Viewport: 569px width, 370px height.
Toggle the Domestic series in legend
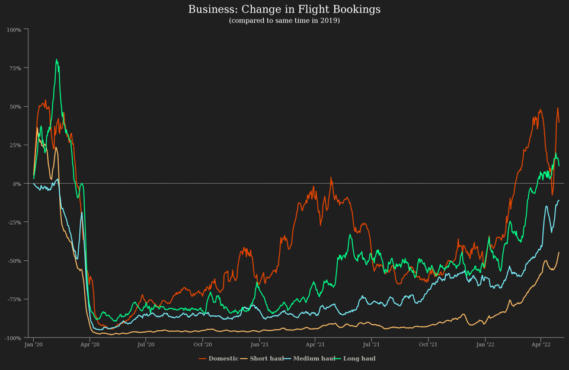[223, 359]
